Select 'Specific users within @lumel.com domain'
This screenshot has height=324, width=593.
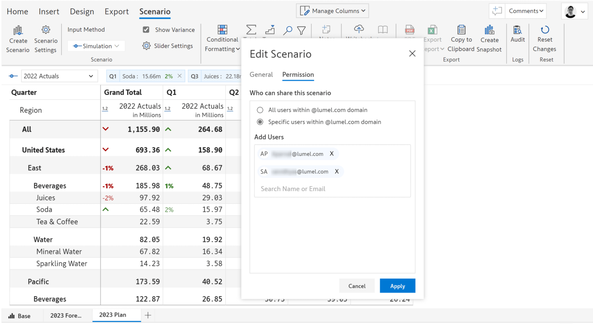point(260,122)
